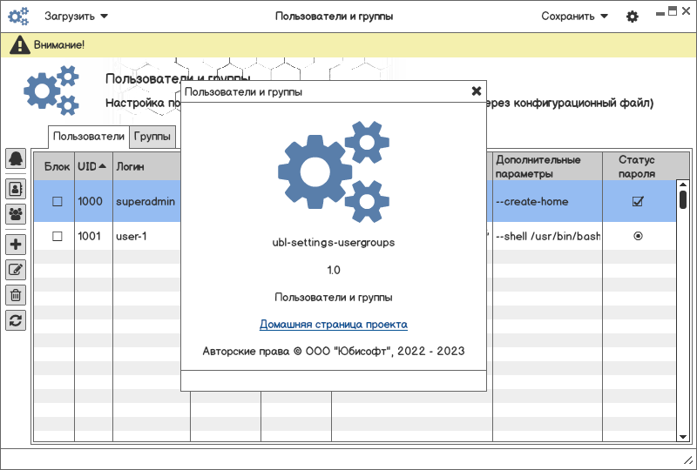697x470 pixels.
Task: Refresh the users list with reload icon
Action: point(16,320)
